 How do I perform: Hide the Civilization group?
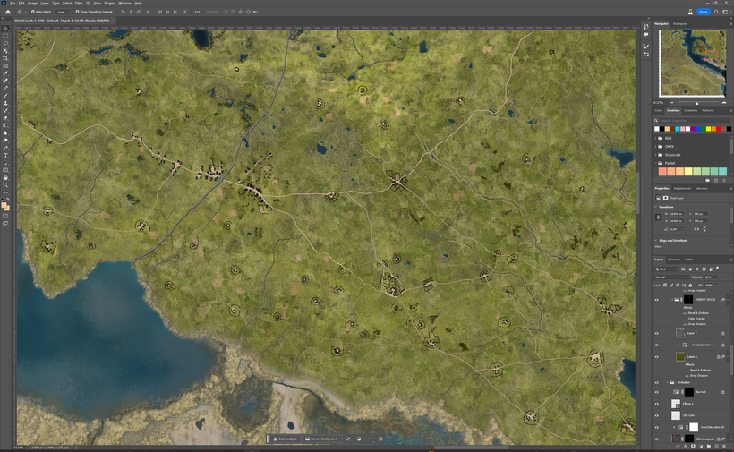click(x=656, y=383)
